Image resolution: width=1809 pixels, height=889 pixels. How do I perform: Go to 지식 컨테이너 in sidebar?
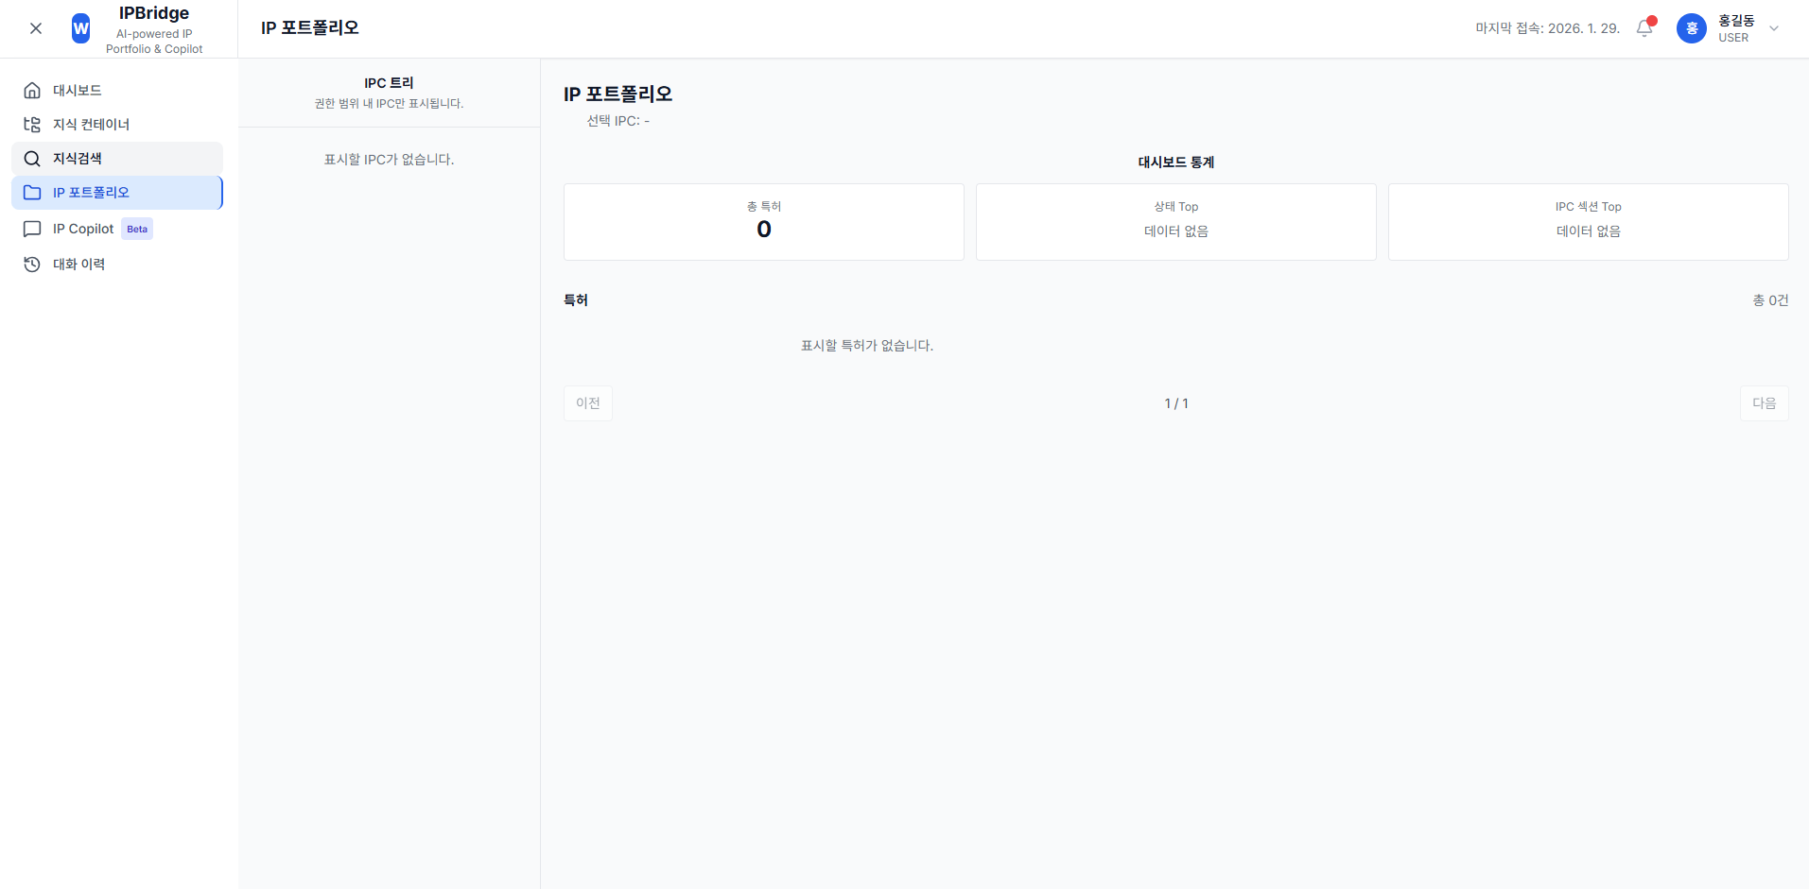[91, 125]
